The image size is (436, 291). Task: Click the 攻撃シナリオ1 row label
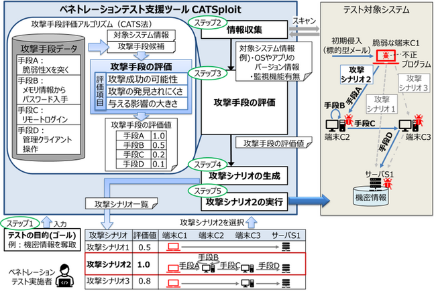(108, 247)
